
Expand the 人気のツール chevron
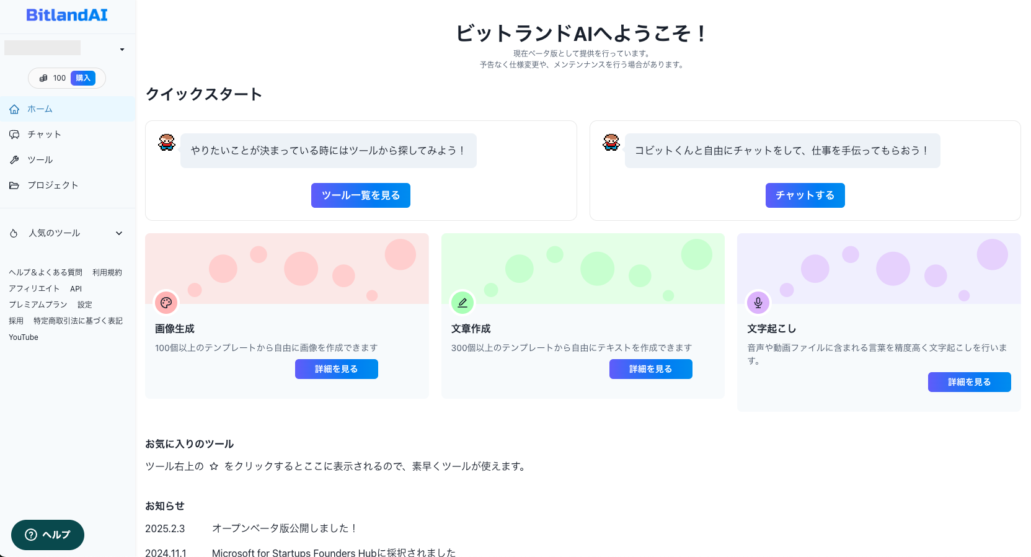pos(119,233)
